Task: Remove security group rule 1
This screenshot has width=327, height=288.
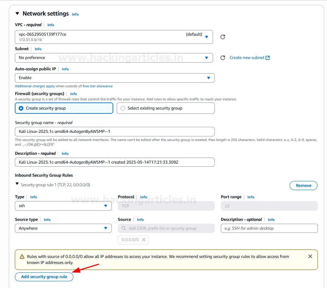Action: coord(303,186)
